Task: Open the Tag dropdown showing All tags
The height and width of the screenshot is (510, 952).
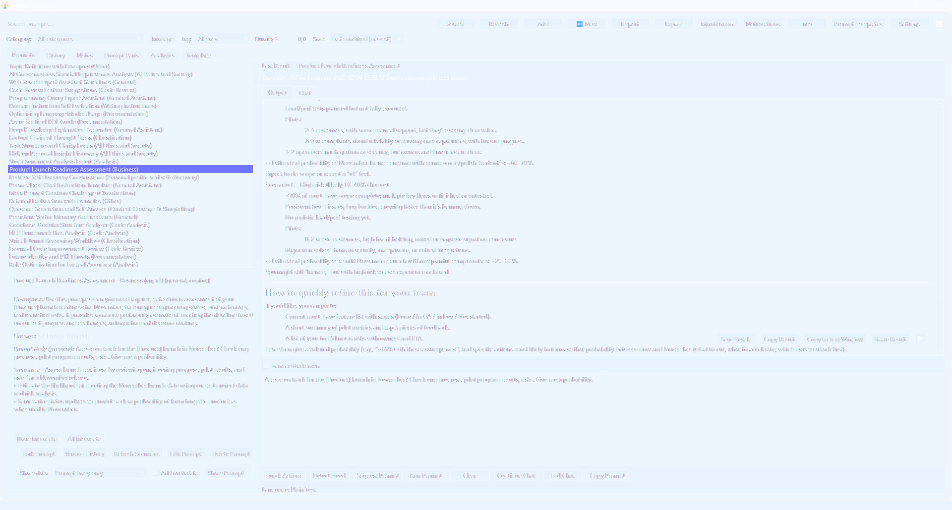Action: [x=223, y=39]
